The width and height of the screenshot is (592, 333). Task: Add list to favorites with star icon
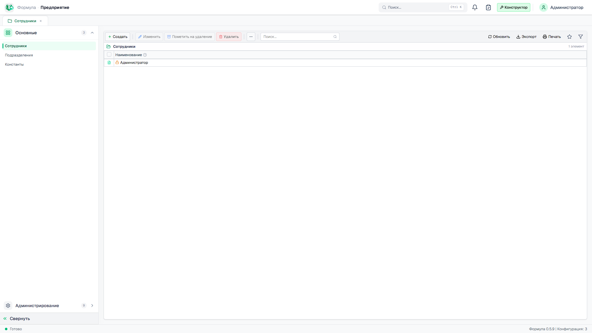click(569, 37)
